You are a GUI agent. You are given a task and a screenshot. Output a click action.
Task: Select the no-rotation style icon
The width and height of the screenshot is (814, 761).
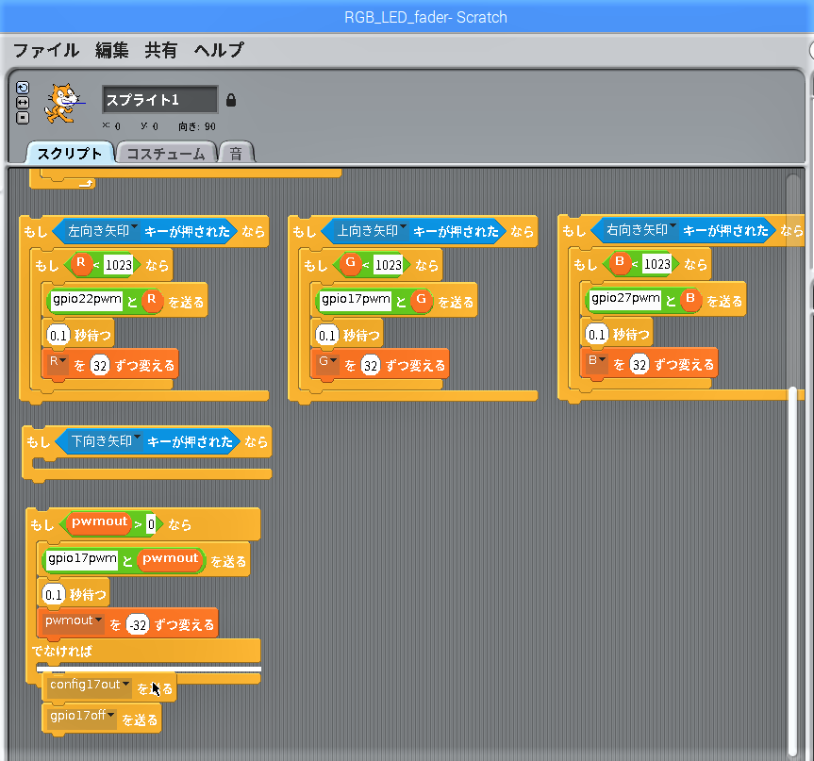(x=23, y=118)
